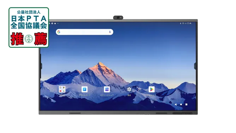
Task: Open the スクリーンシェア screen share app
Action: click(107, 89)
